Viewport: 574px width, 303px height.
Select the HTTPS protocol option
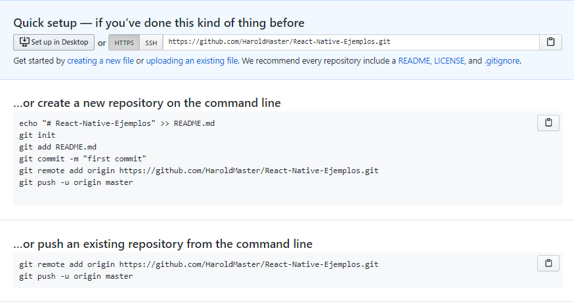[x=124, y=43]
